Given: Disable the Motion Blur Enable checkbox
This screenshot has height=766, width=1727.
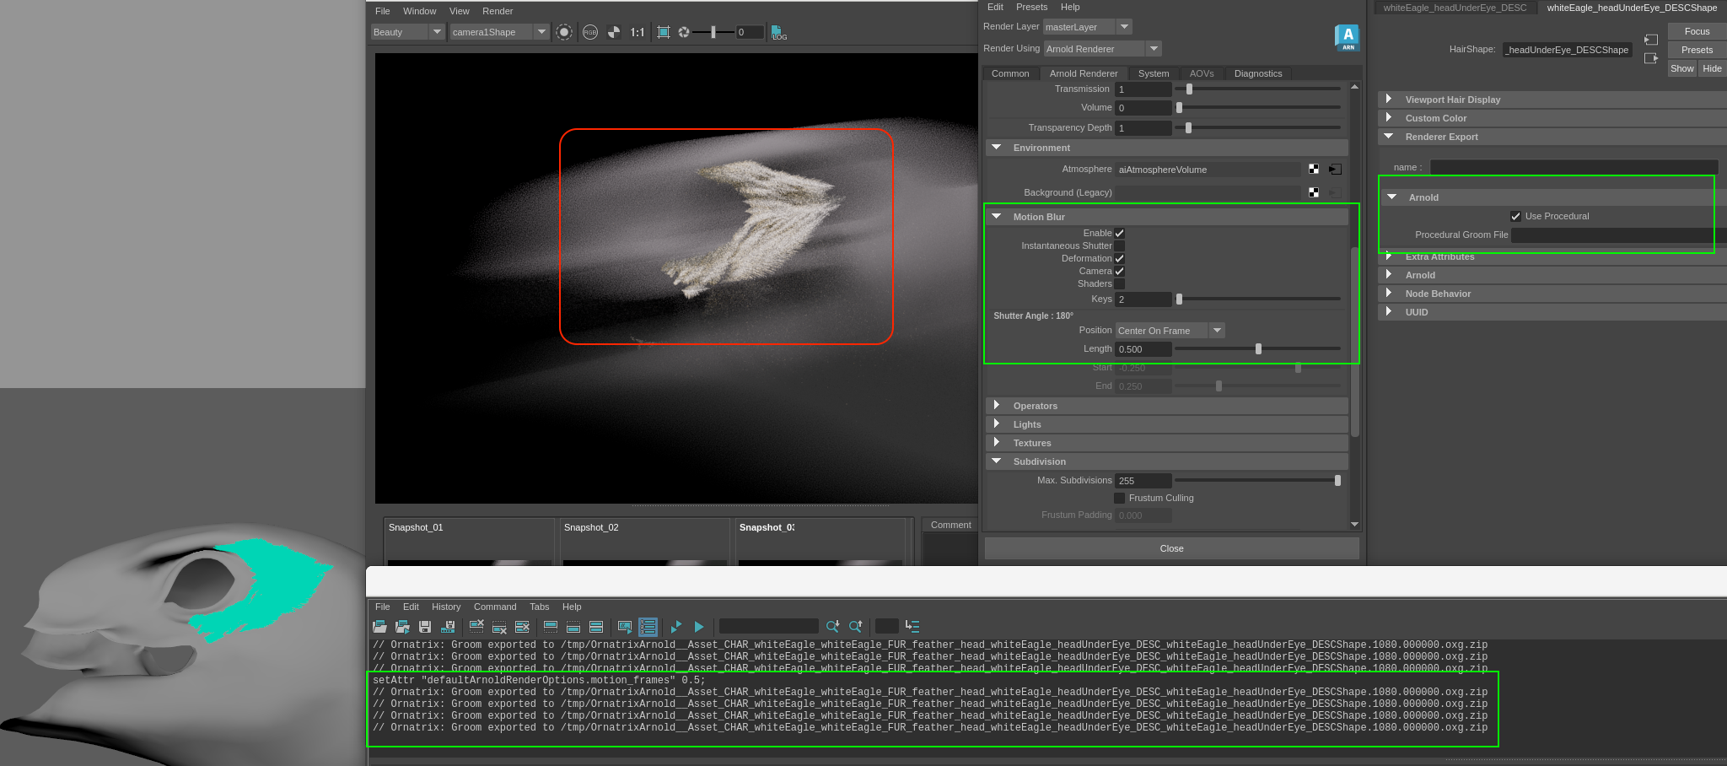Looking at the screenshot, I should click(x=1120, y=234).
